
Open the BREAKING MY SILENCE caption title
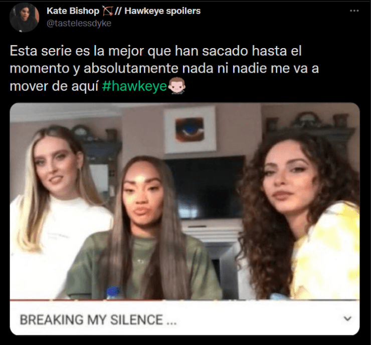click(98, 320)
